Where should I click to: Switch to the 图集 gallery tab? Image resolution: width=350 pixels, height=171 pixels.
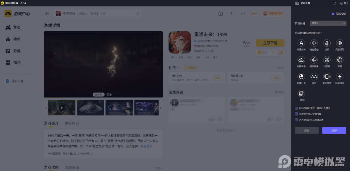coord(109,94)
